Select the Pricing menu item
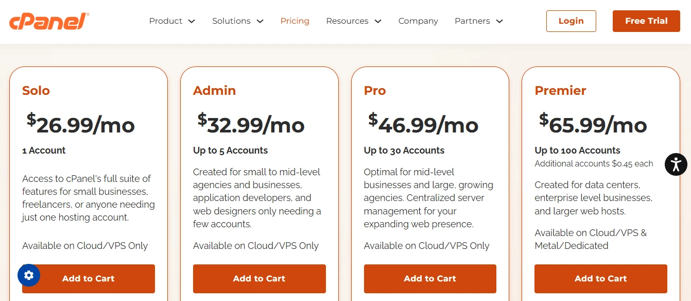The width and height of the screenshot is (691, 301). pos(295,21)
